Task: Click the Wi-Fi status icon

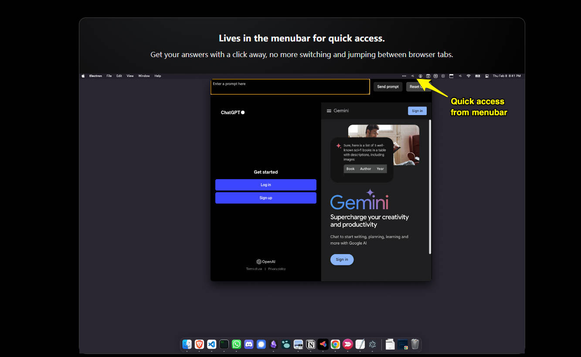Action: pyautogui.click(x=469, y=76)
